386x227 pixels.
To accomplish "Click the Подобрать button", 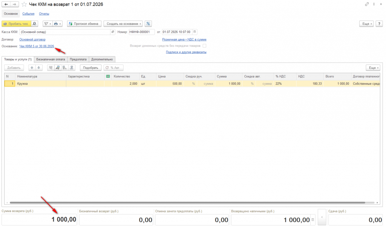I will 90,68.
